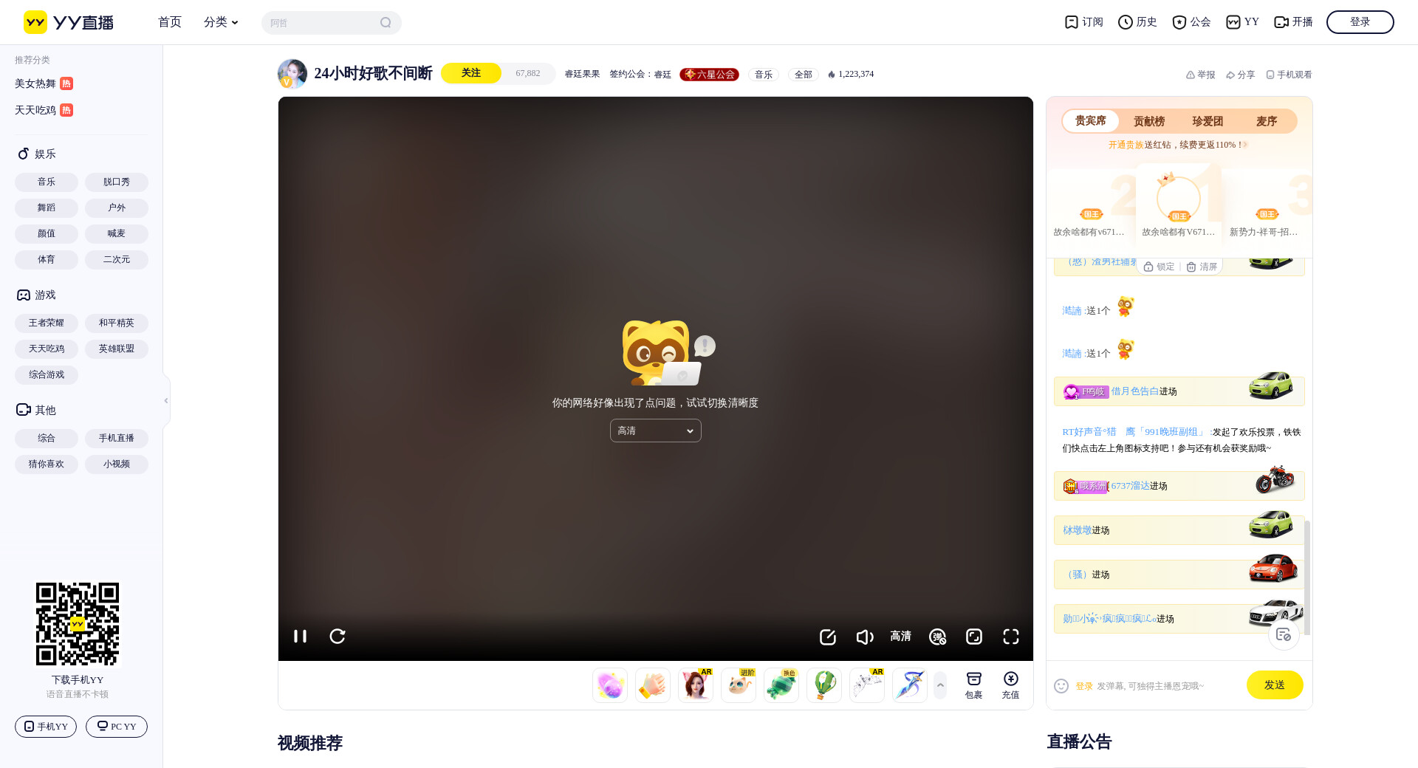Open 天天吃鸡 in recommended categories
The width and height of the screenshot is (1418, 768).
pos(44,110)
